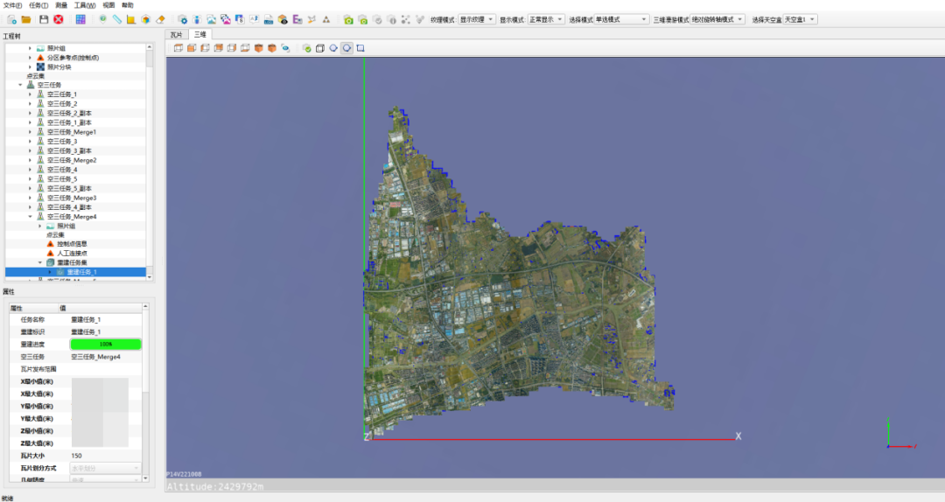Click the first solid orange cube icon
Screen dimensions: 945x502
point(258,48)
